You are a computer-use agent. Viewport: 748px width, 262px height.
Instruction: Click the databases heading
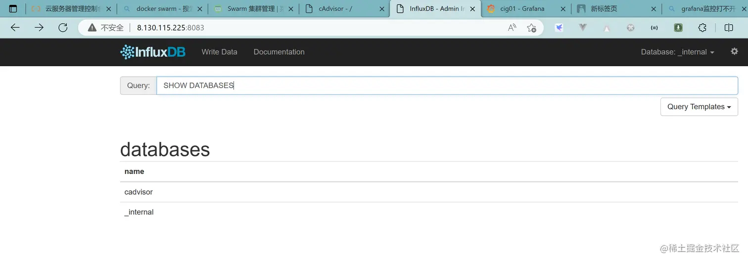(165, 149)
